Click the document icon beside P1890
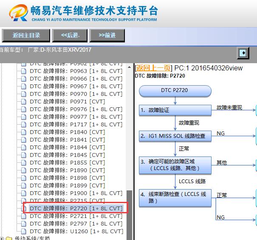 coord(24,170)
